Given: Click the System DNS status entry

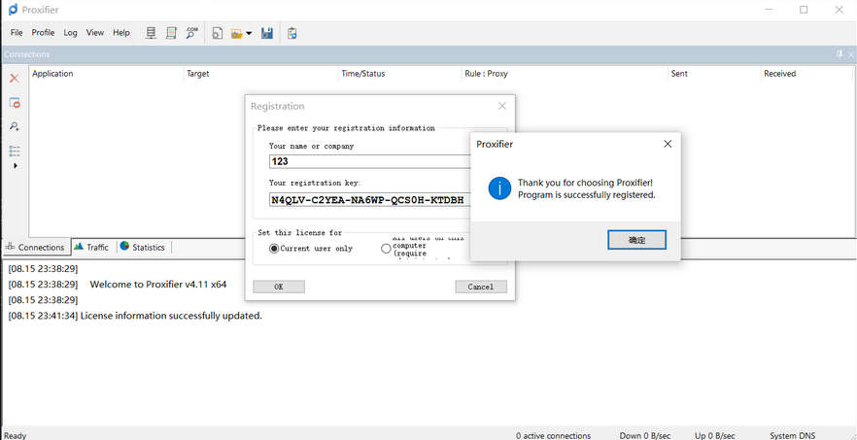Looking at the screenshot, I should click(x=793, y=435).
